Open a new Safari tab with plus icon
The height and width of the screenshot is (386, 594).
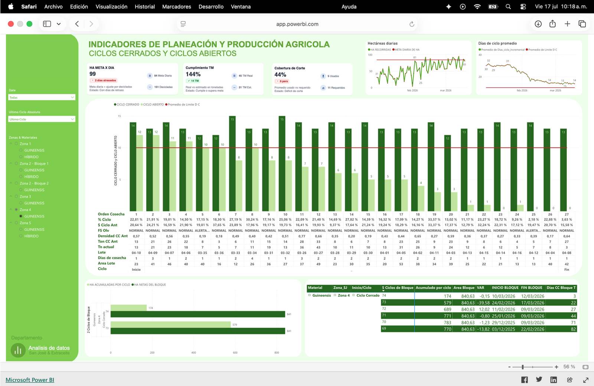pos(567,24)
